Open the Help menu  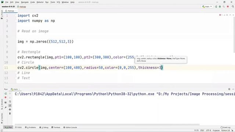72,2
